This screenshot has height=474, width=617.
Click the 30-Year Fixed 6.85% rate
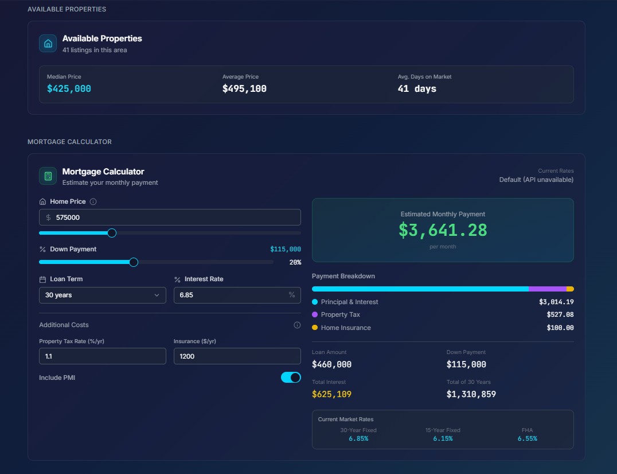point(358,438)
